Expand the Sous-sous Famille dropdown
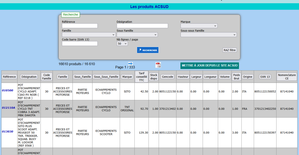Image resolution: width=299 pixels, height=155 pixels. pos(208,34)
